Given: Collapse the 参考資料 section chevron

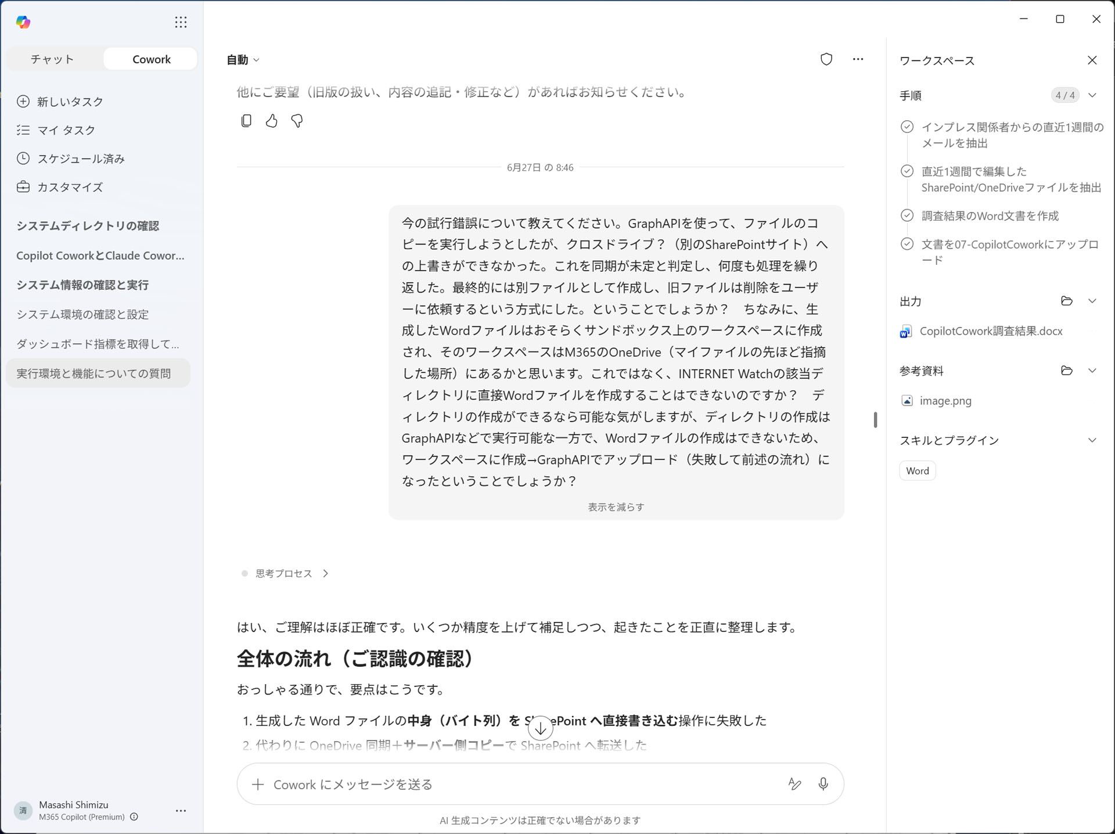Looking at the screenshot, I should coord(1092,371).
